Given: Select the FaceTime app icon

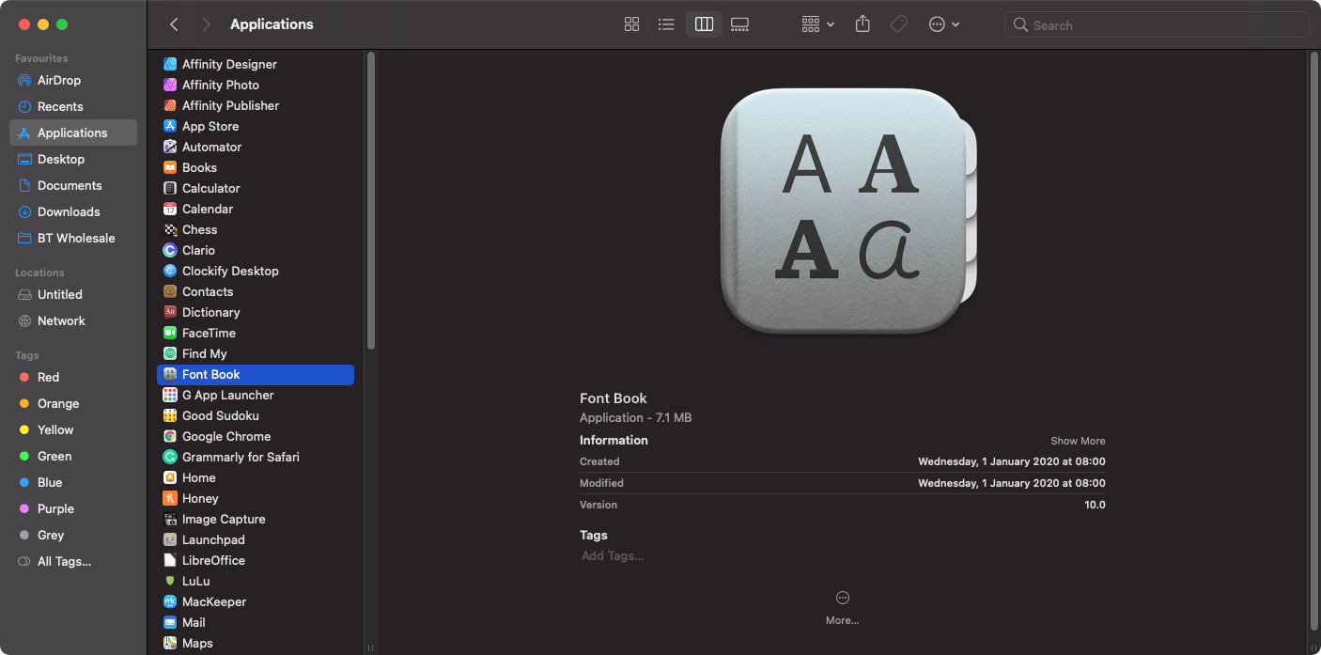Looking at the screenshot, I should click(170, 333).
